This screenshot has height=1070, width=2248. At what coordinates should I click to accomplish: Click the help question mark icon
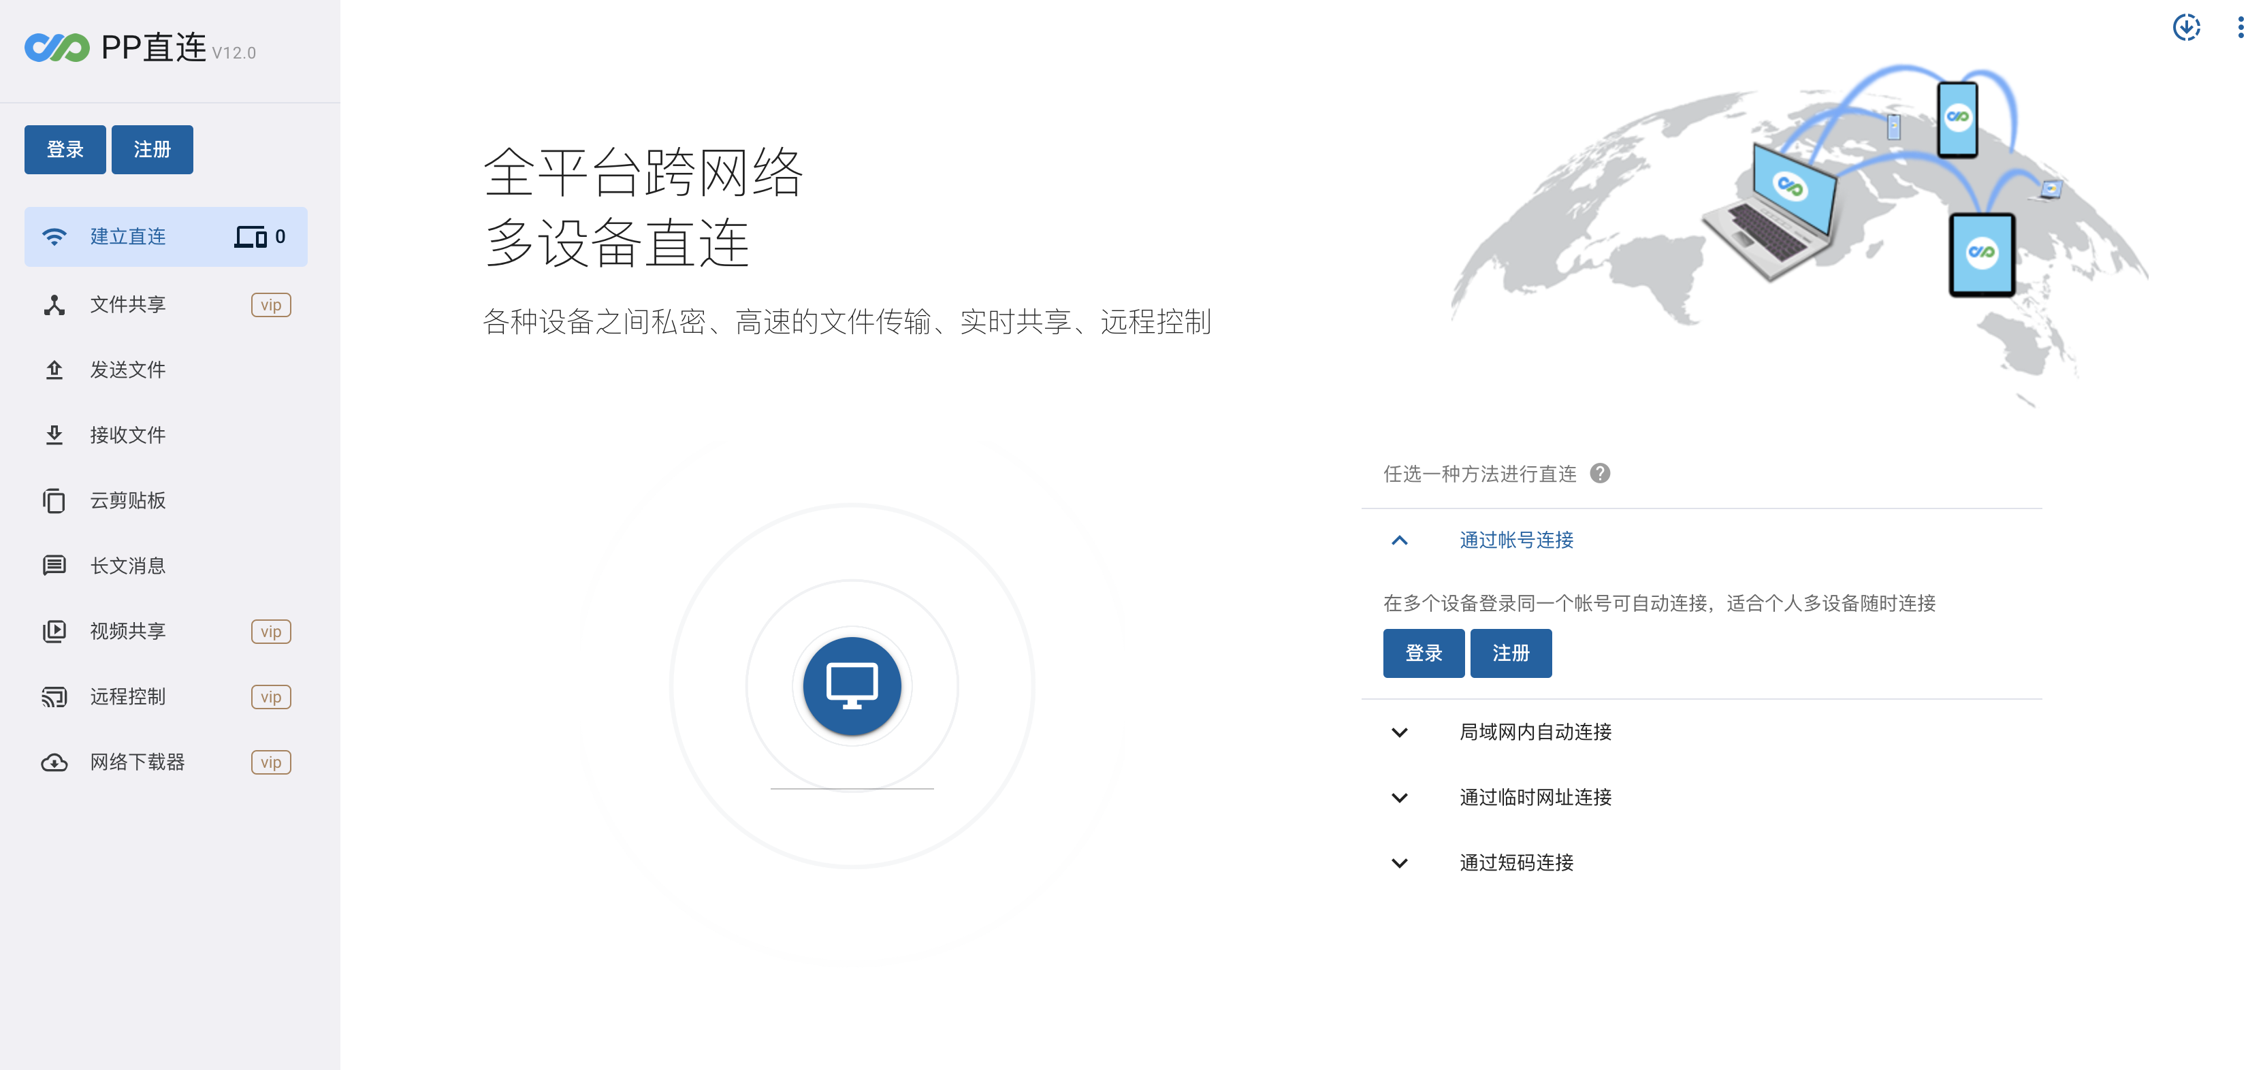1600,473
